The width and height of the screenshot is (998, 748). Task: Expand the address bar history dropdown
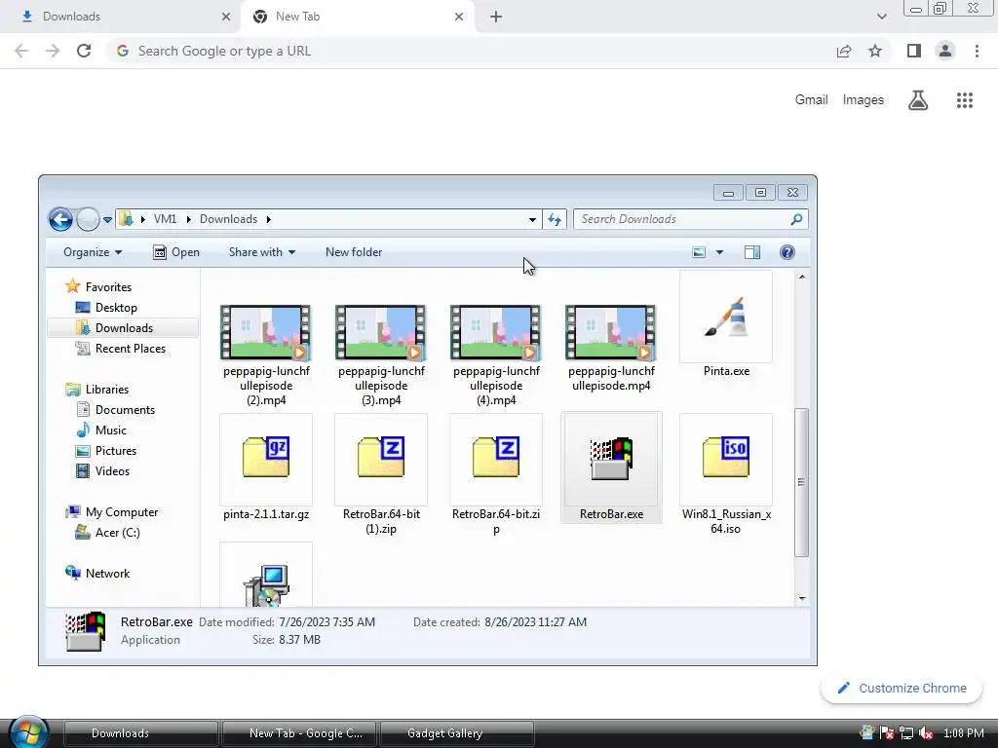click(532, 219)
